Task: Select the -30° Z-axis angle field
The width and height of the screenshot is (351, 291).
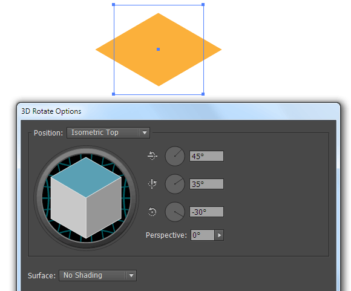Action: click(x=206, y=212)
